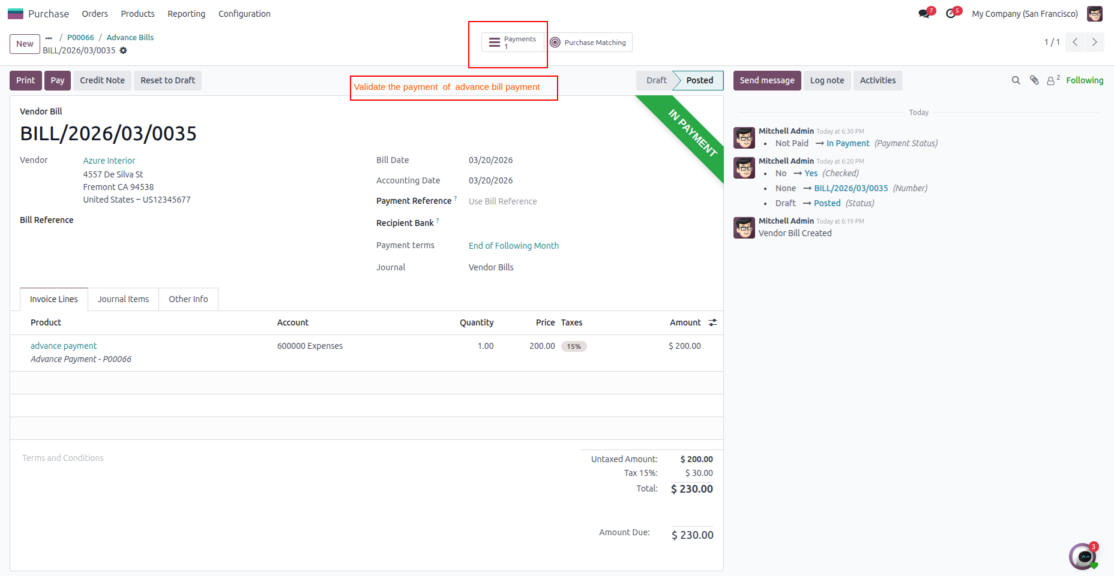
Task: Open the Configuration menu
Action: [244, 14]
